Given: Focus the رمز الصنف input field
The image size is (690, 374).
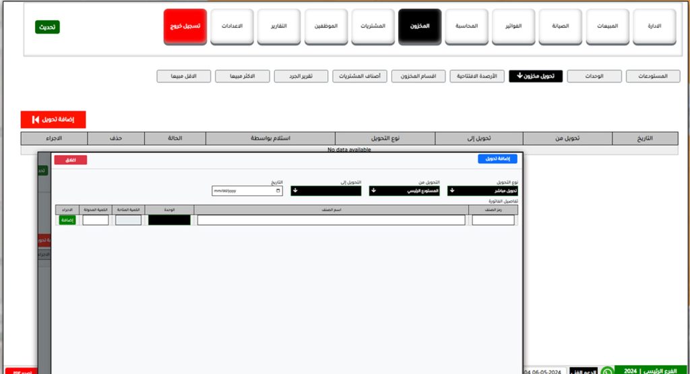Looking at the screenshot, I should 493,220.
